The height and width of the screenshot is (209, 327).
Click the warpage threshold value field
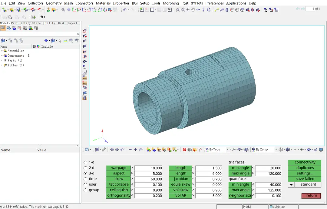[148, 168]
